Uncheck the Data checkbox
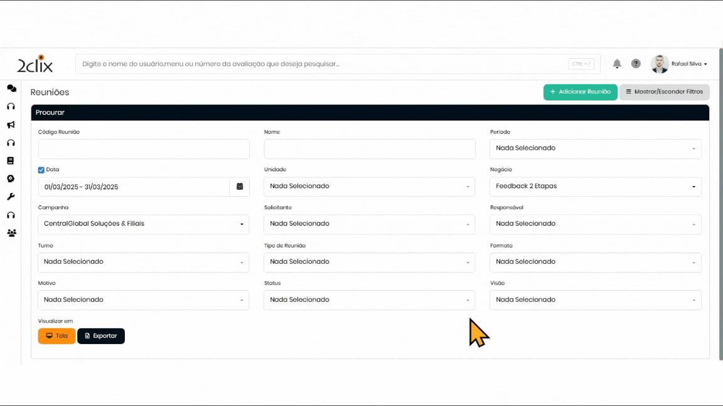723x406 pixels. click(41, 170)
